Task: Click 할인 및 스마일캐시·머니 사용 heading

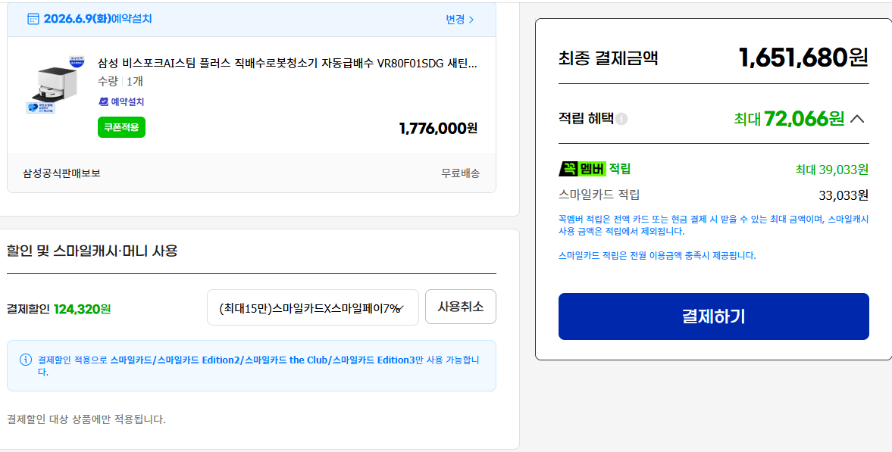Action: (92, 251)
